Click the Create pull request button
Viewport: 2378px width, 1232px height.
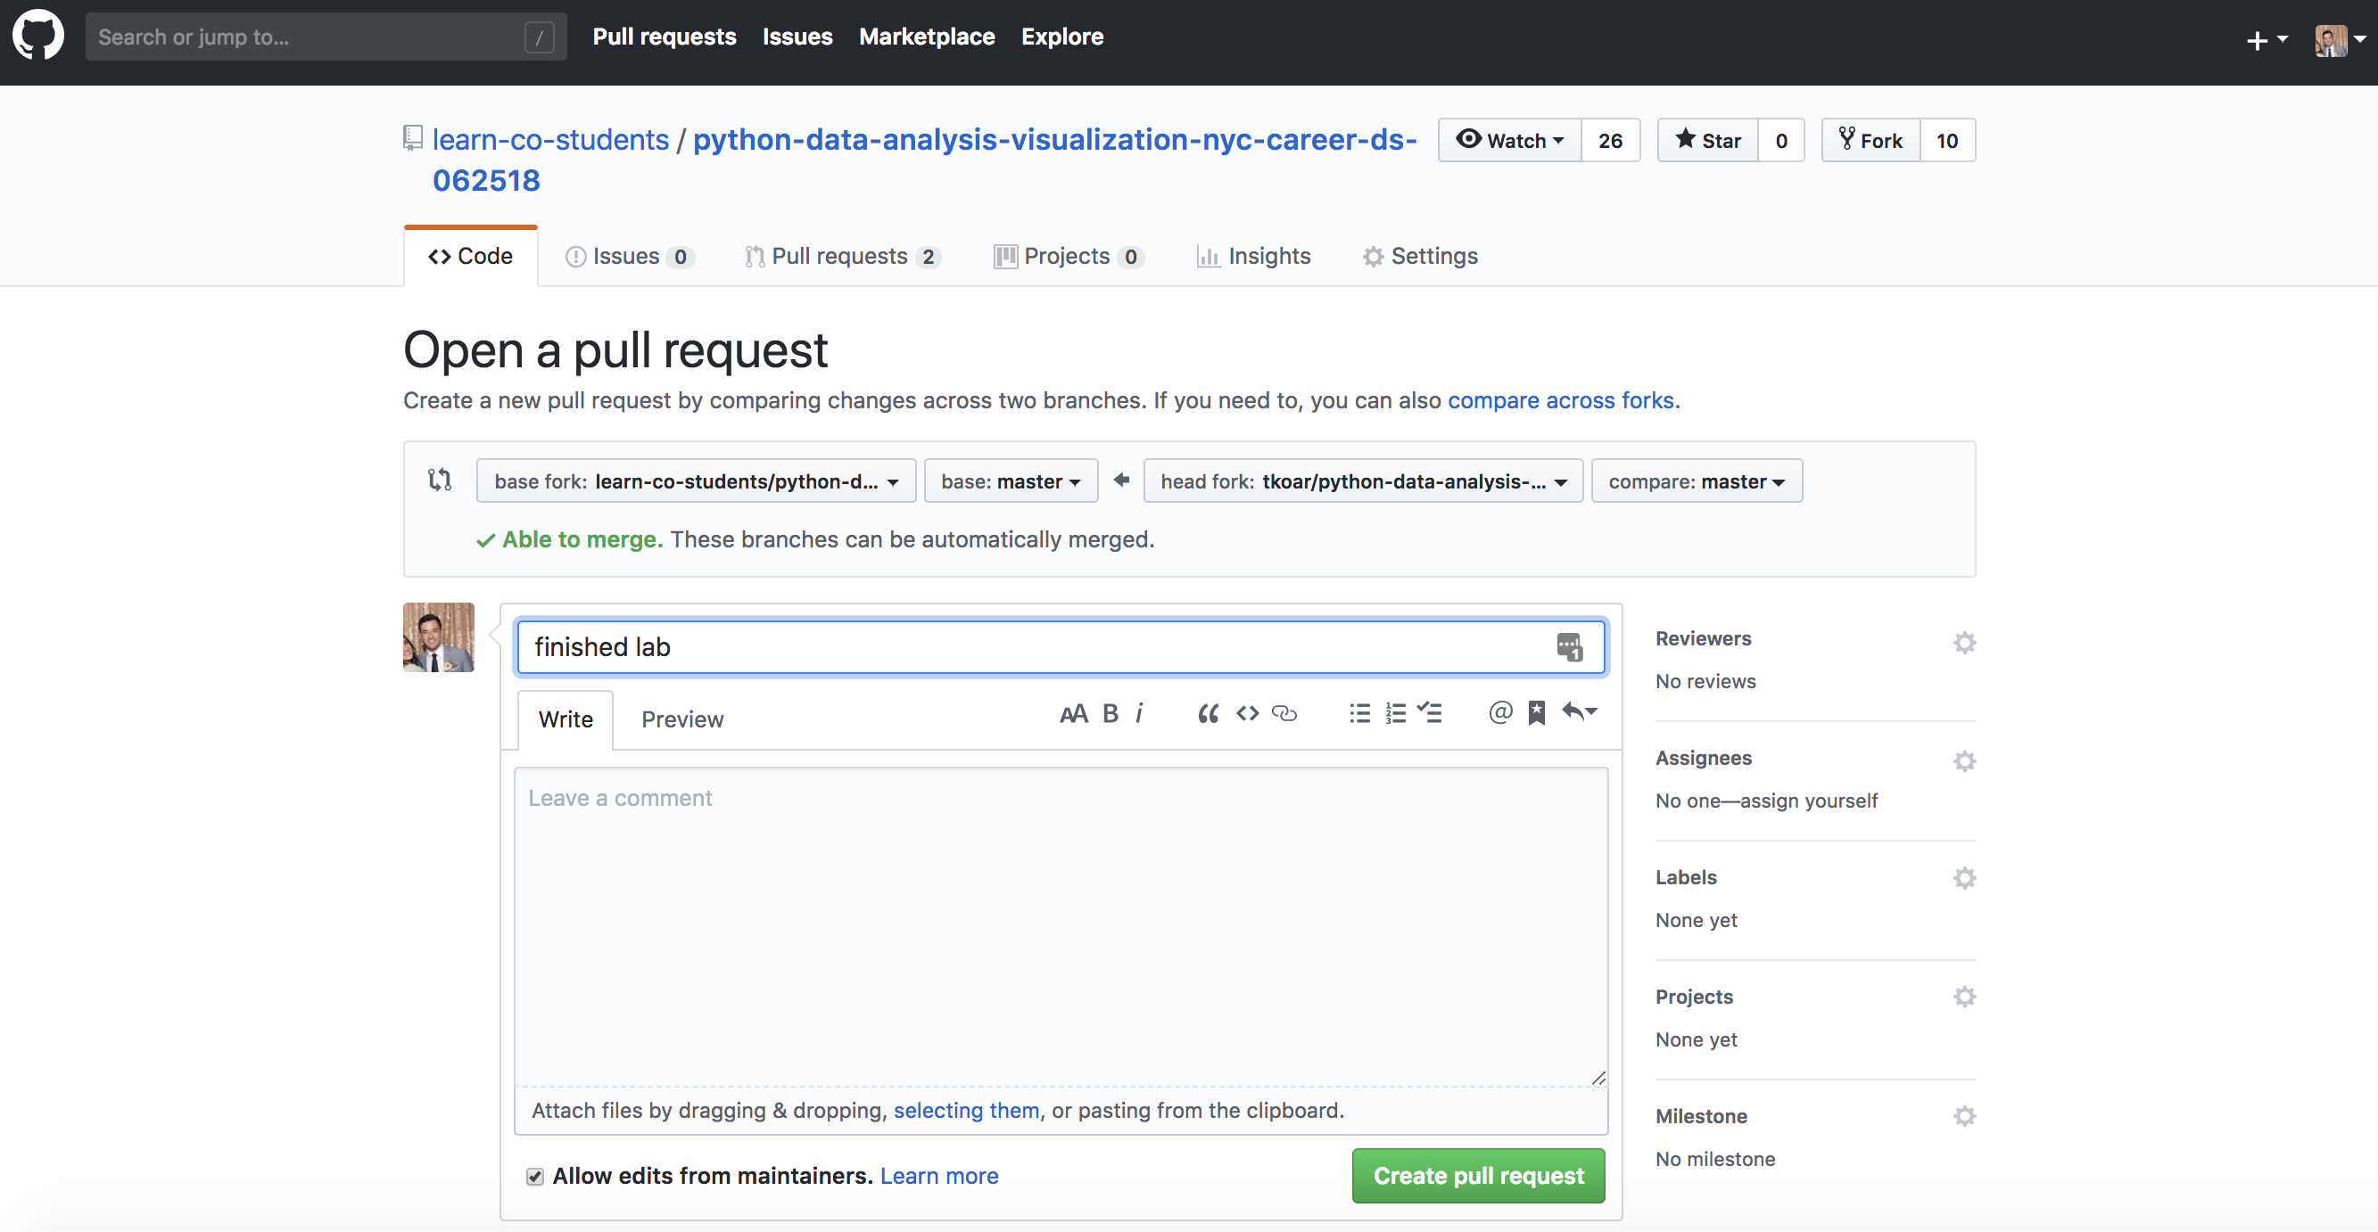(x=1478, y=1176)
